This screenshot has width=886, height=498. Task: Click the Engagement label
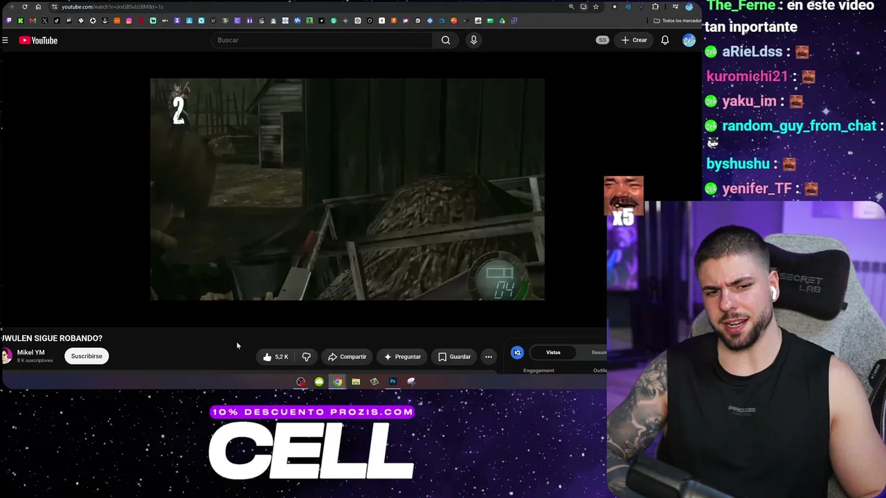(539, 371)
